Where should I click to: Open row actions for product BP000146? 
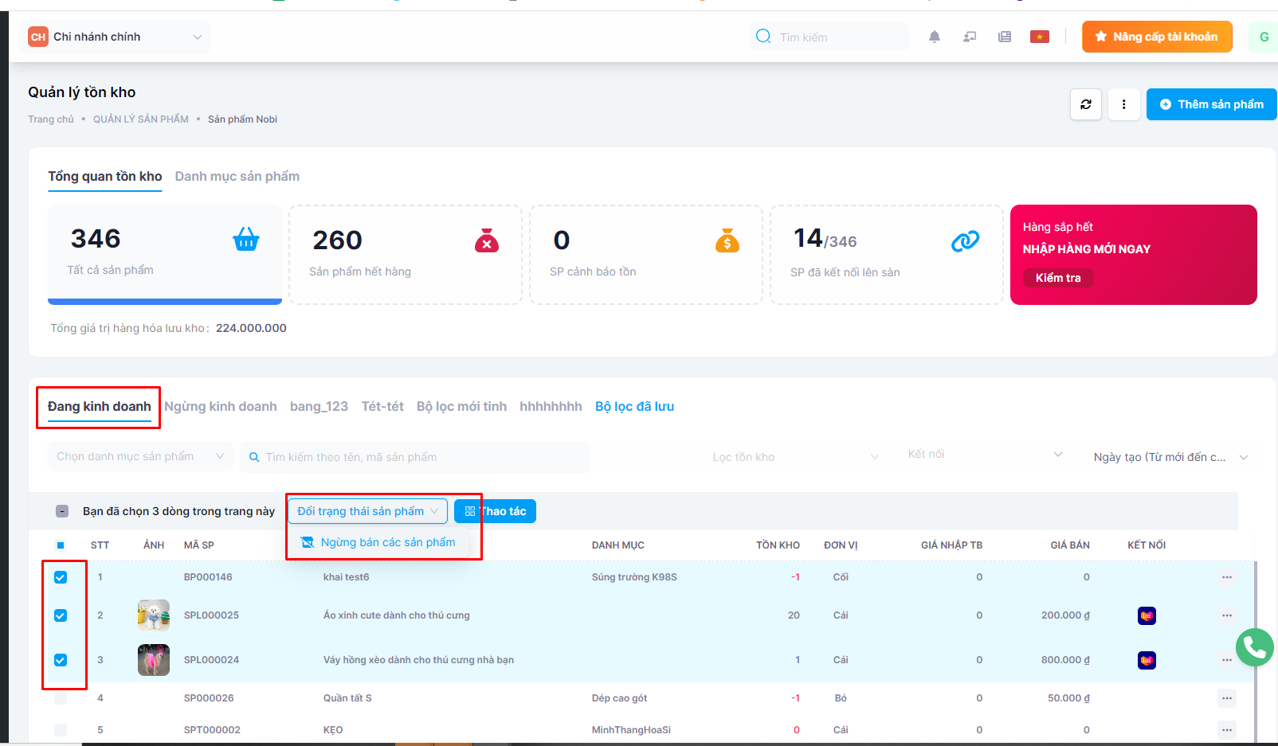pos(1226,577)
